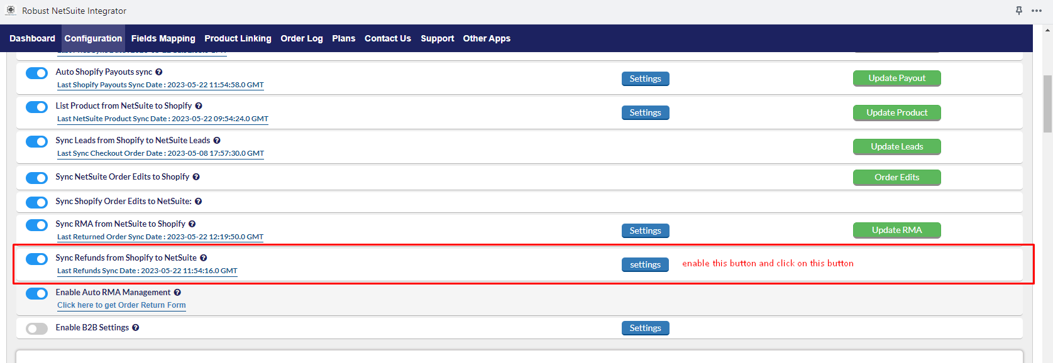This screenshot has height=363, width=1053.
Task: Open the Dashboard tab
Action: click(x=32, y=38)
